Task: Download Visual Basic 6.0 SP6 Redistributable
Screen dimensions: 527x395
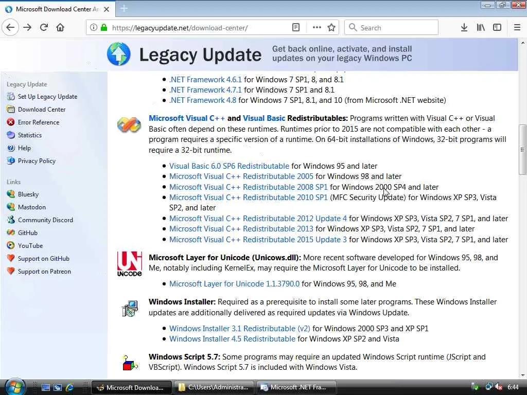Action: [229, 166]
